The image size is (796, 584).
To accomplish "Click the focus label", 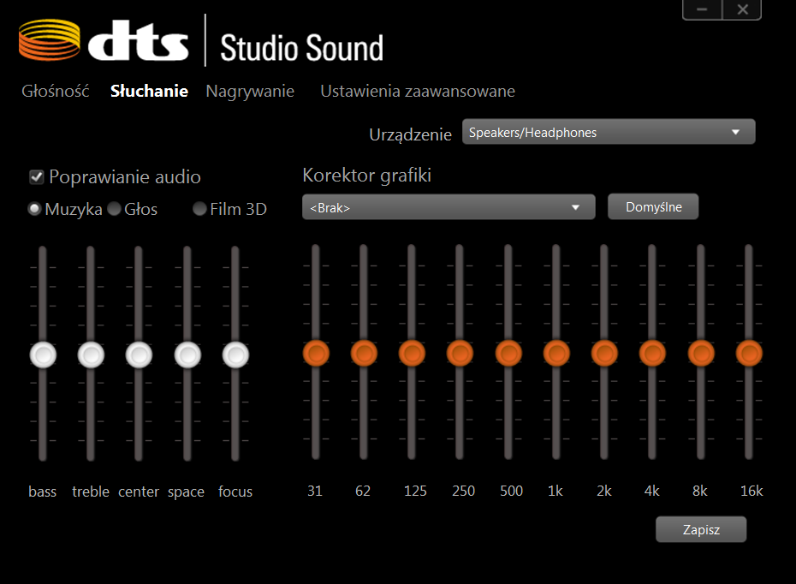I will click(x=235, y=492).
